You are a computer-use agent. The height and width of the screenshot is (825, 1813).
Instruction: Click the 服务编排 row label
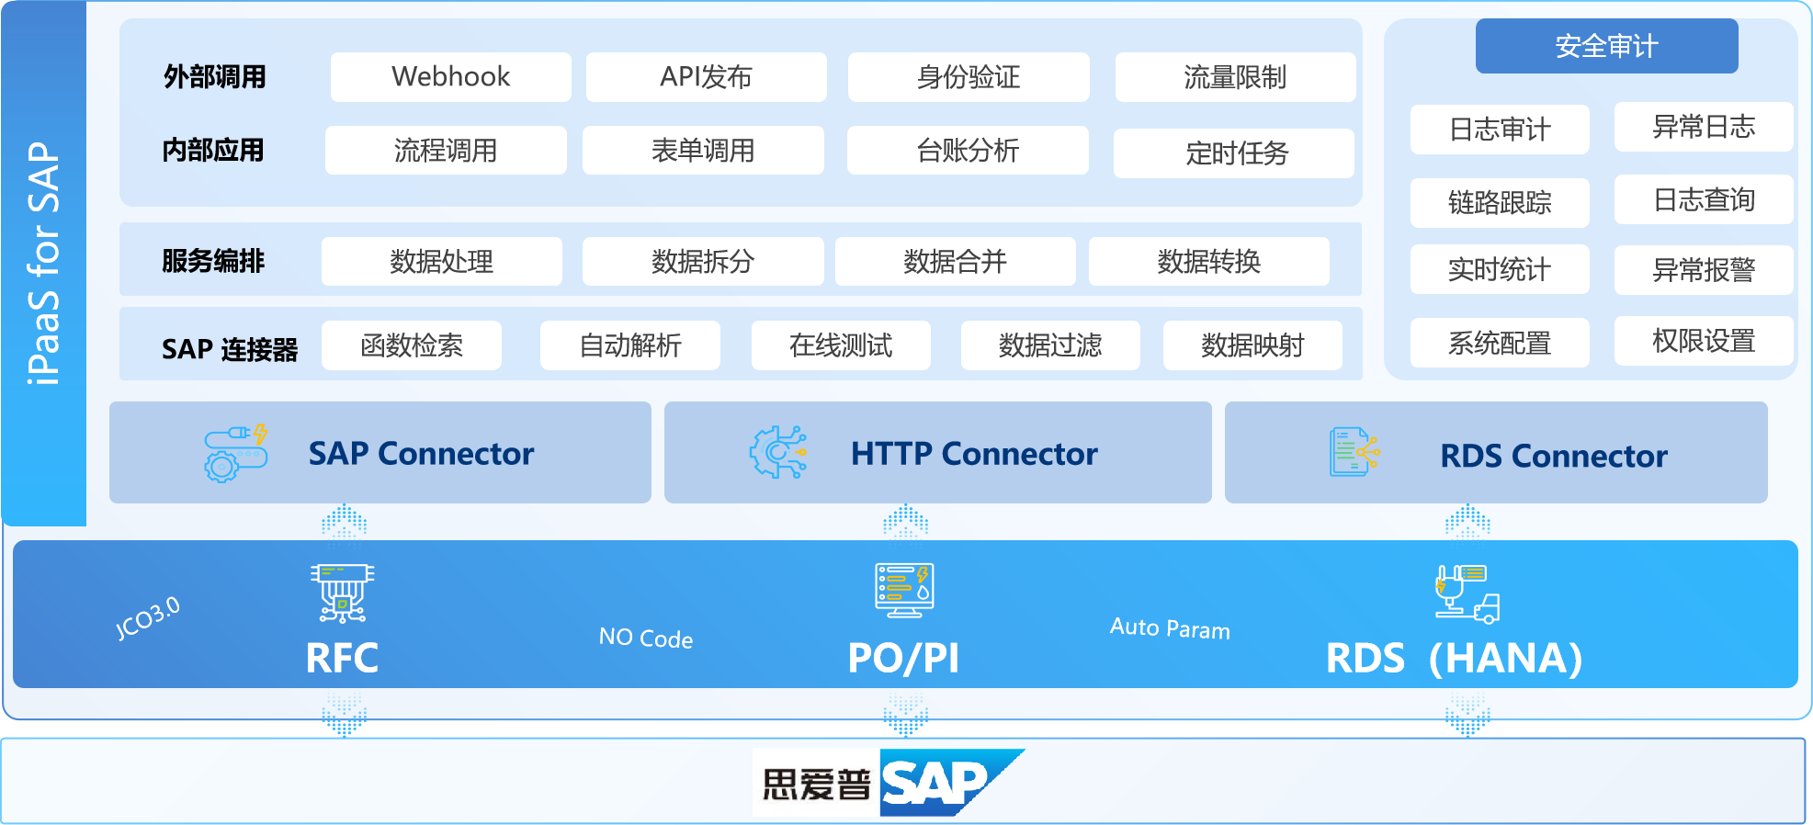pos(213,262)
